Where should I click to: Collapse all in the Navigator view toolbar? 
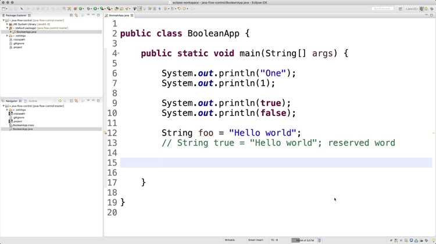point(72,101)
